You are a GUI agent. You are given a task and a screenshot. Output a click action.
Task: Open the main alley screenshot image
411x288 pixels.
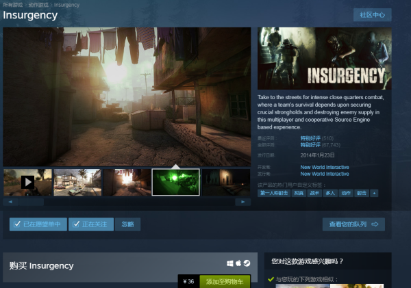127,96
